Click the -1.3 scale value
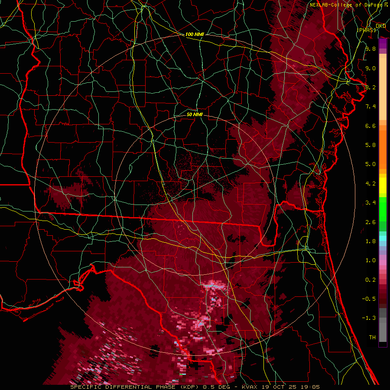390x390 pixels. pyautogui.click(x=369, y=318)
